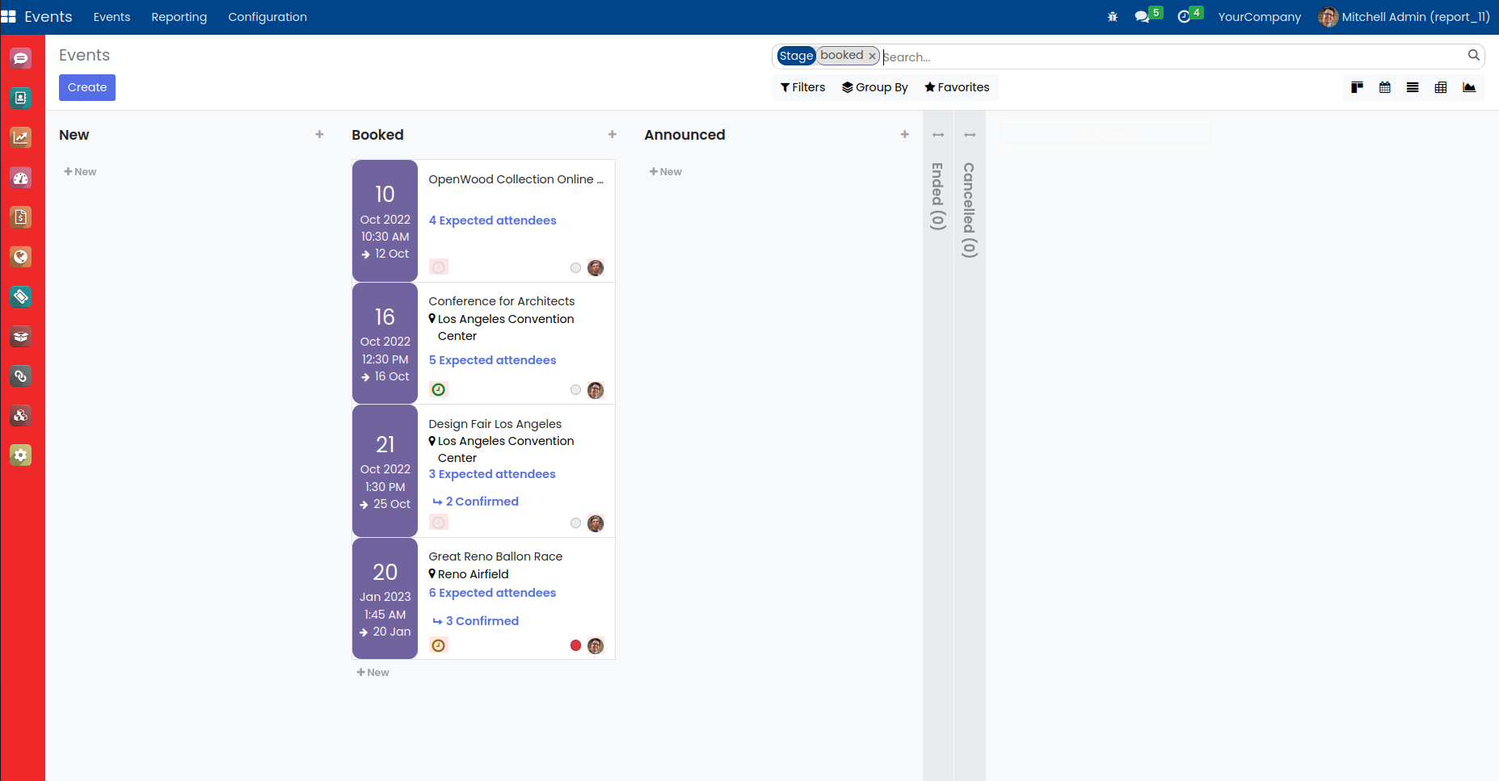
Task: Toggle kanban state dot on Conference for Architects
Action: click(x=575, y=390)
